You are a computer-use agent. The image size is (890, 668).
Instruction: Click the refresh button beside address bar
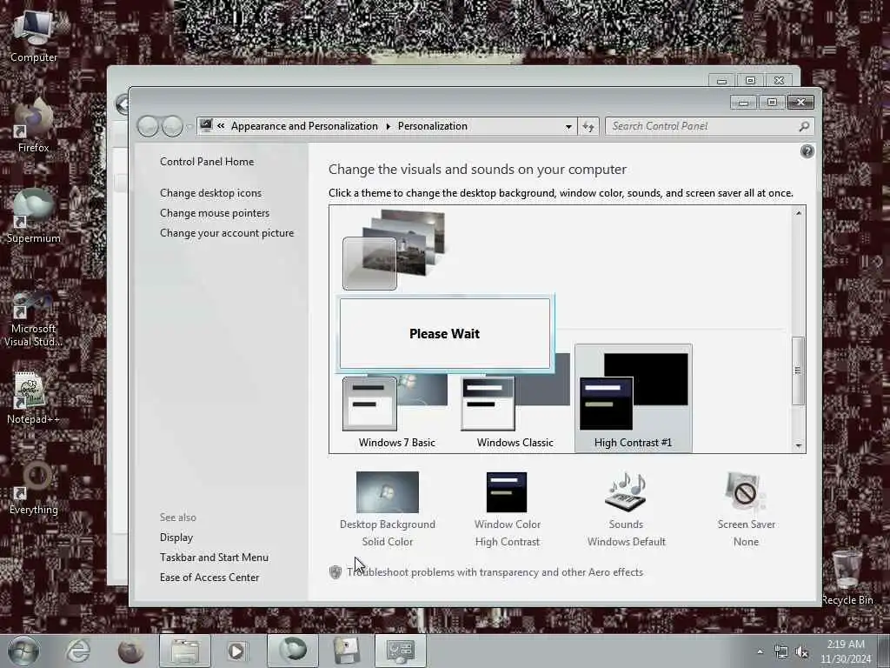click(588, 126)
